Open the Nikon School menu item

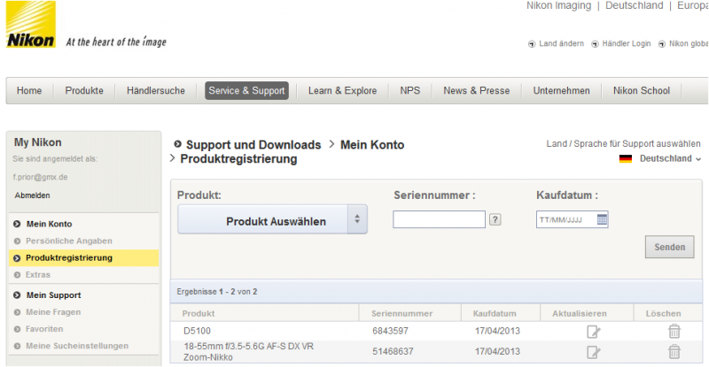click(642, 90)
